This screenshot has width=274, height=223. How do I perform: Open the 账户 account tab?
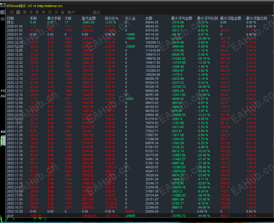(71, 12)
